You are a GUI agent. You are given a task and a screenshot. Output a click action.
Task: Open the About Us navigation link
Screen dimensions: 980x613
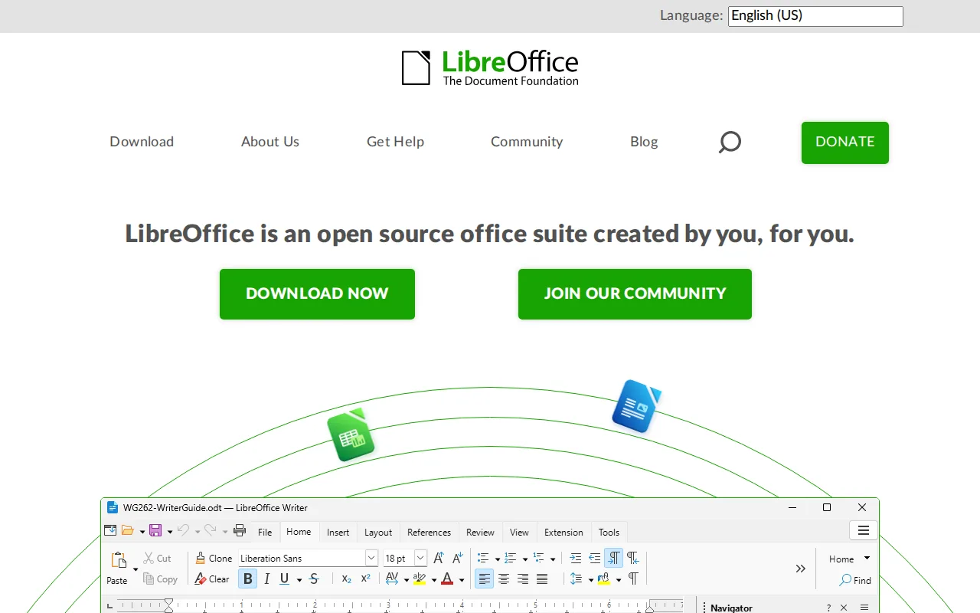pos(270,142)
